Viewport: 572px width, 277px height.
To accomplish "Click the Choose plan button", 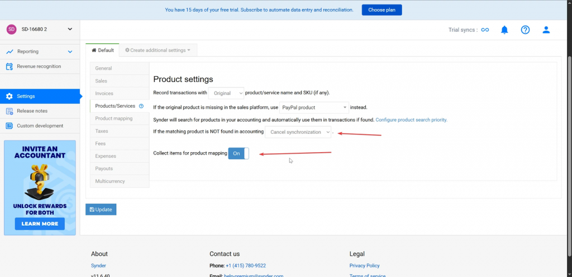I will 382,10.
